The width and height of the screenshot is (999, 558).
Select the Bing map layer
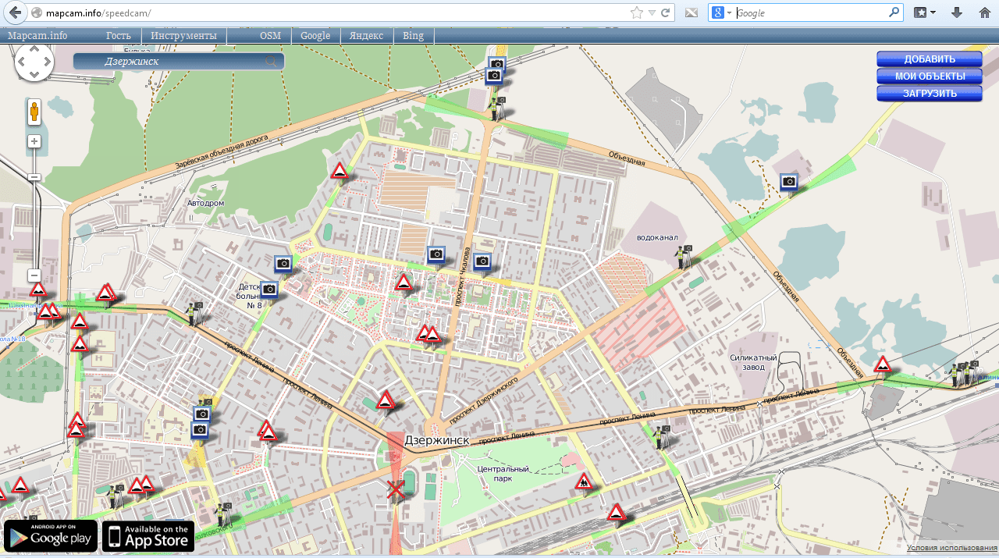pos(413,36)
